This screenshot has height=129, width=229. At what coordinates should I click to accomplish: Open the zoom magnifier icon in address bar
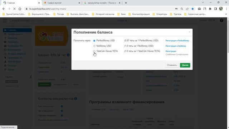point(182,9)
